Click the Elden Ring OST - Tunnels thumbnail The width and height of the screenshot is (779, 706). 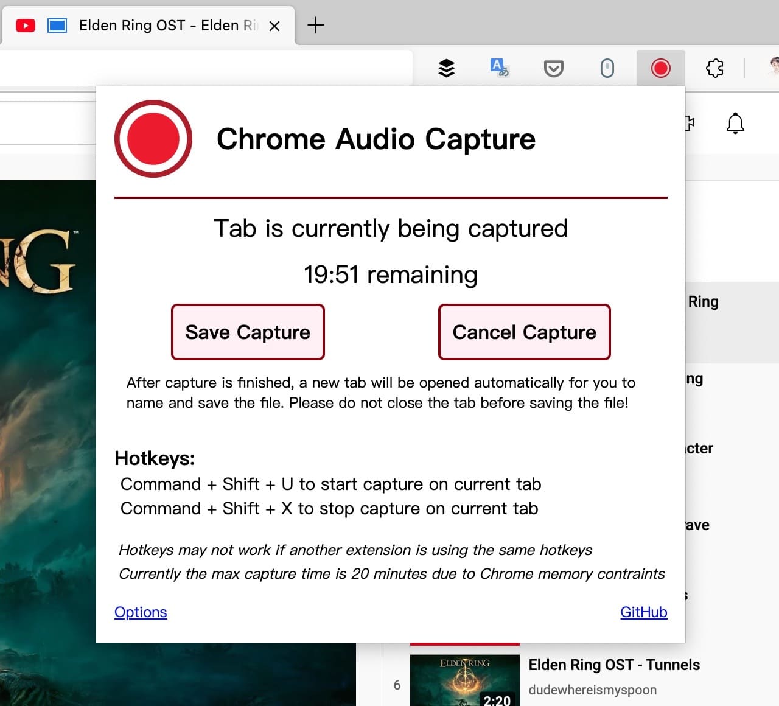pyautogui.click(x=465, y=679)
